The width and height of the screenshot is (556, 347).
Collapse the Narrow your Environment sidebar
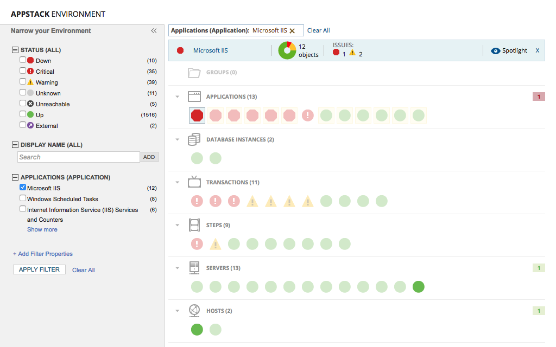(154, 31)
